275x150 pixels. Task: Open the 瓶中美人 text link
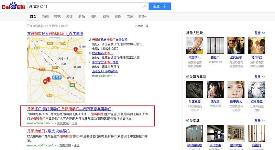tap(236, 101)
